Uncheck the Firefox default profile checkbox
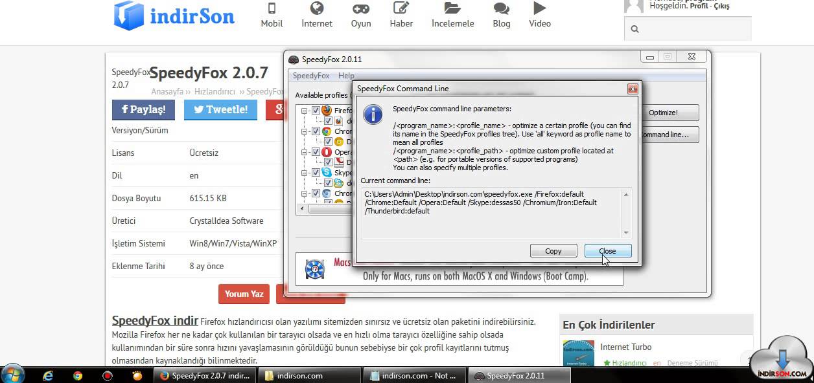Screen dimensions: 814x383 329,121
